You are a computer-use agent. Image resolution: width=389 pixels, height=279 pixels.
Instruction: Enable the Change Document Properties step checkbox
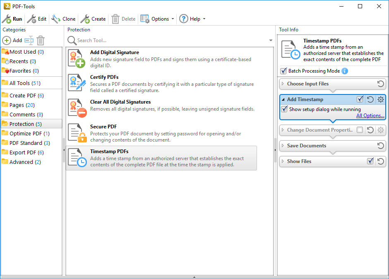point(360,130)
